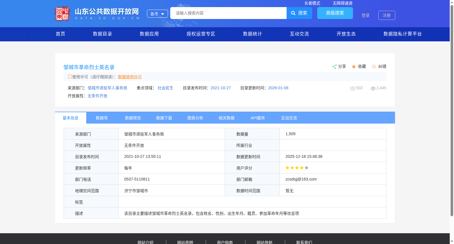
Task: Switch to the 图表分析 tab
Action: (x=196, y=118)
